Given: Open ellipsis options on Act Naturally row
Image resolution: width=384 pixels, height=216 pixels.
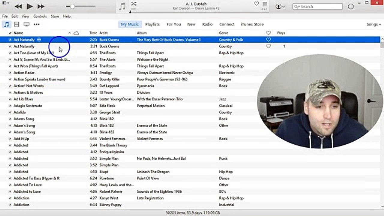Looking at the screenshot, I should [39, 40].
